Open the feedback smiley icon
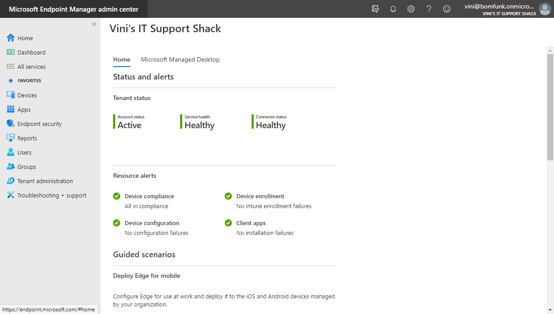Viewport: 554px width, 314px height. (447, 9)
